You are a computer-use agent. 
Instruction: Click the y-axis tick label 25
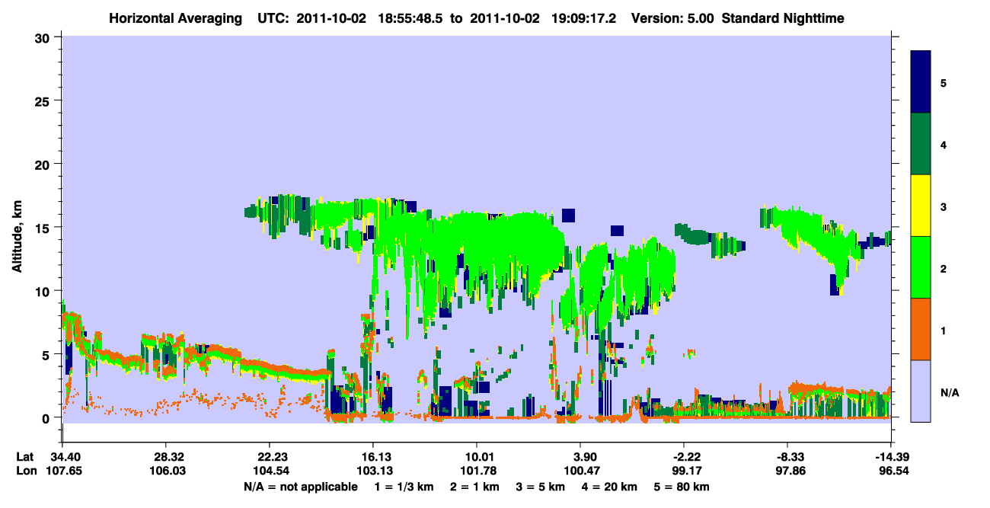(x=44, y=101)
